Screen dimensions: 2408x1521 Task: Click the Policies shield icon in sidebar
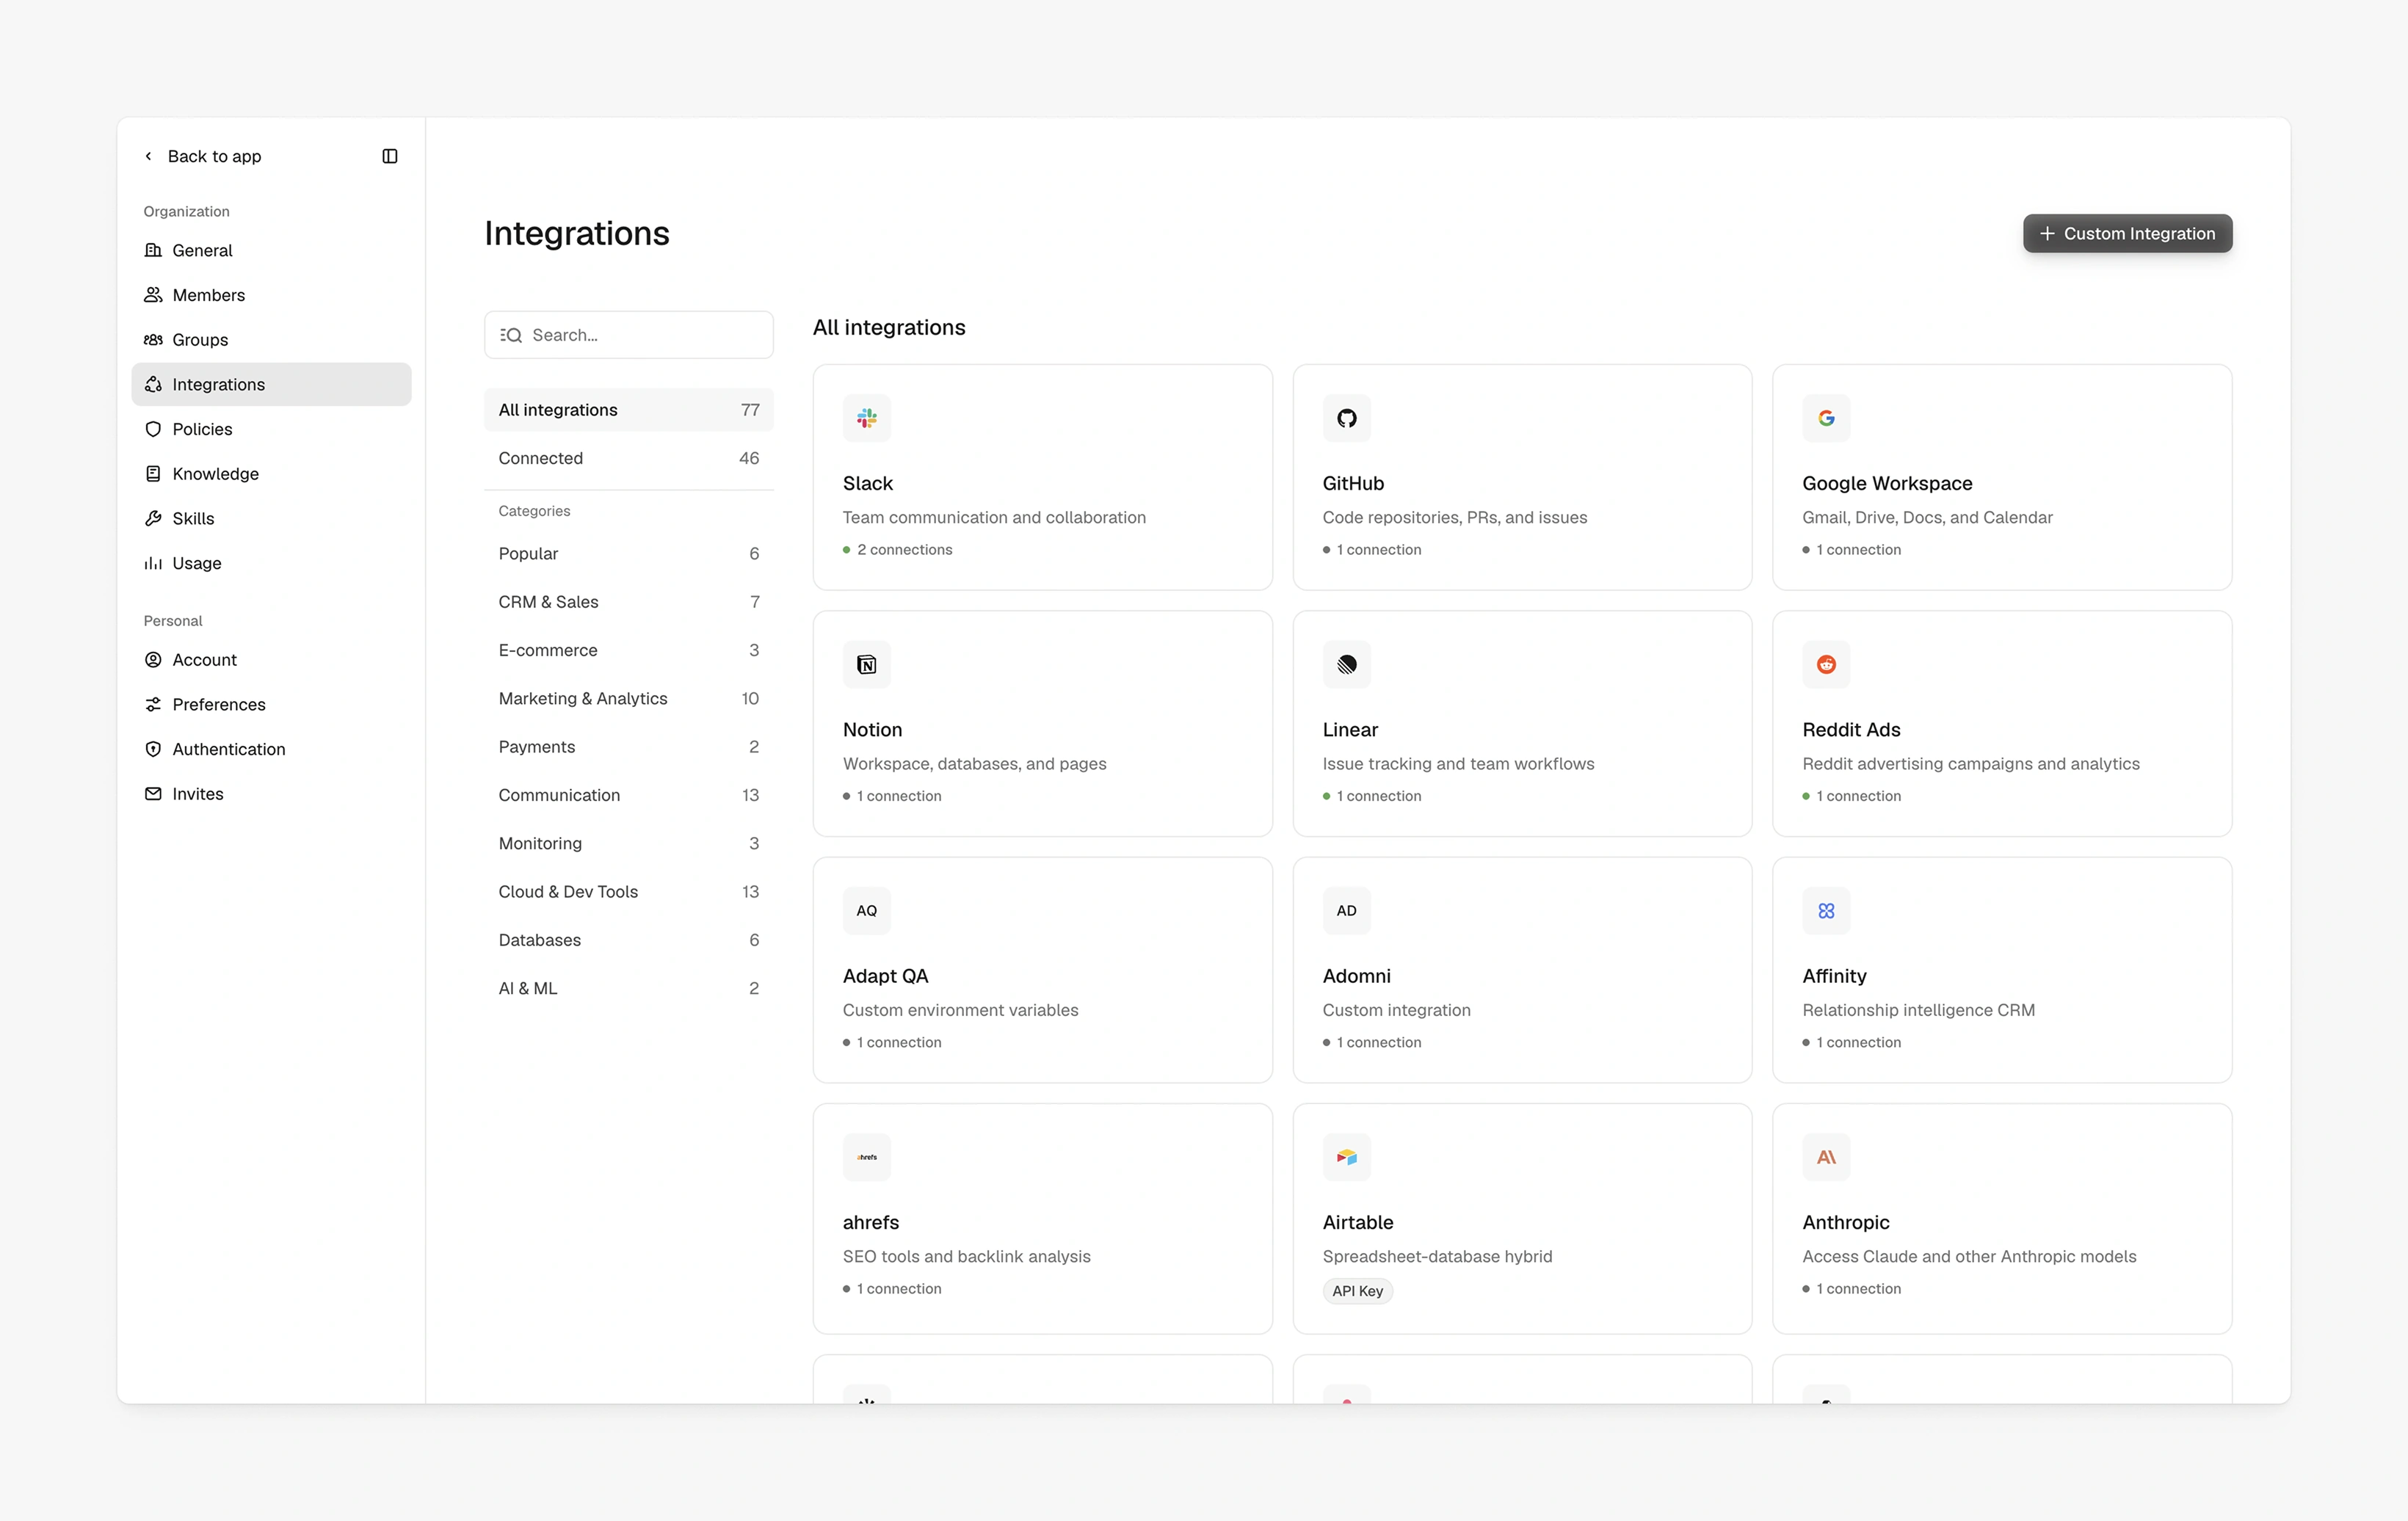[x=153, y=429]
